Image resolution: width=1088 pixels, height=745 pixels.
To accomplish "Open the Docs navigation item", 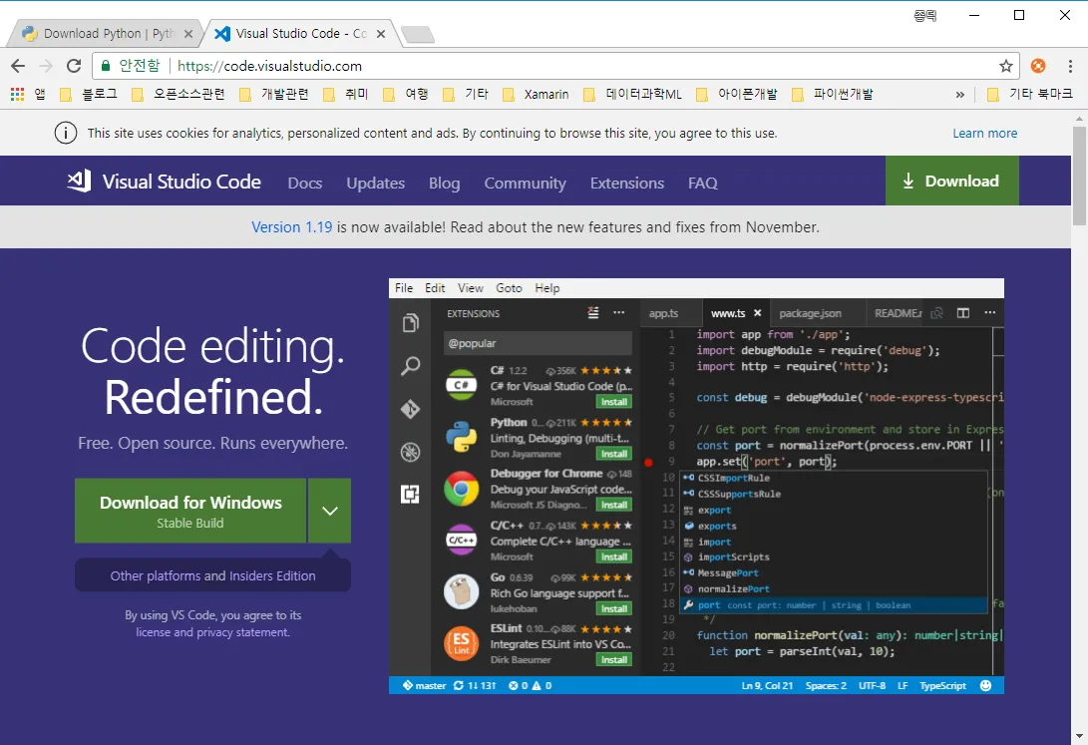I will click(x=305, y=184).
